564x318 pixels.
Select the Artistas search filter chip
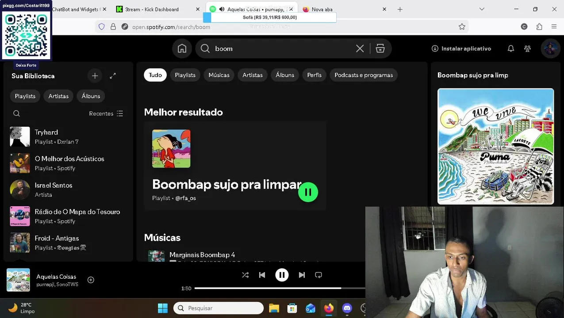(253, 75)
